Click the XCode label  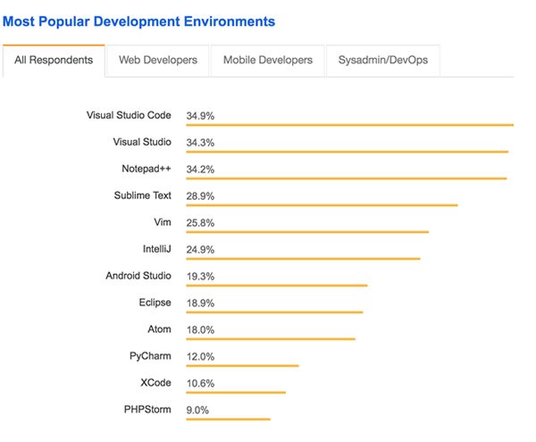tap(155, 383)
